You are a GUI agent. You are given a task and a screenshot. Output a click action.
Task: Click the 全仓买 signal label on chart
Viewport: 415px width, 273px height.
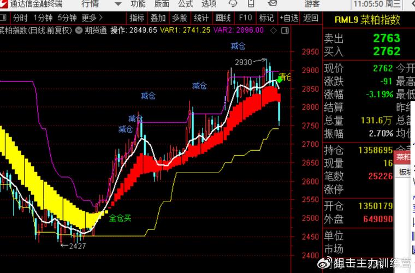pos(120,218)
